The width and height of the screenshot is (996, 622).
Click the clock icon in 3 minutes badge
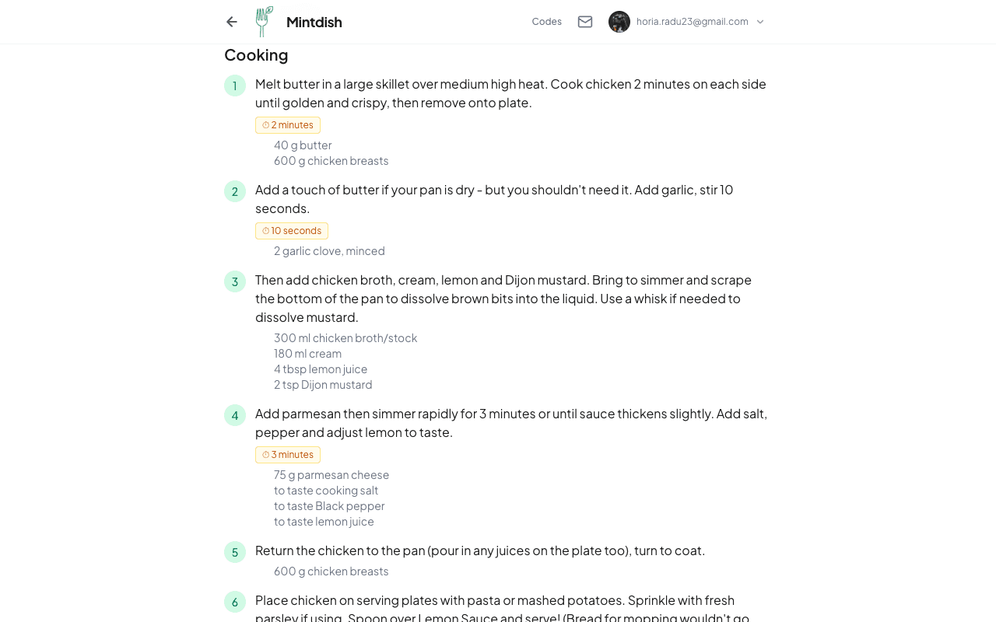point(266,455)
